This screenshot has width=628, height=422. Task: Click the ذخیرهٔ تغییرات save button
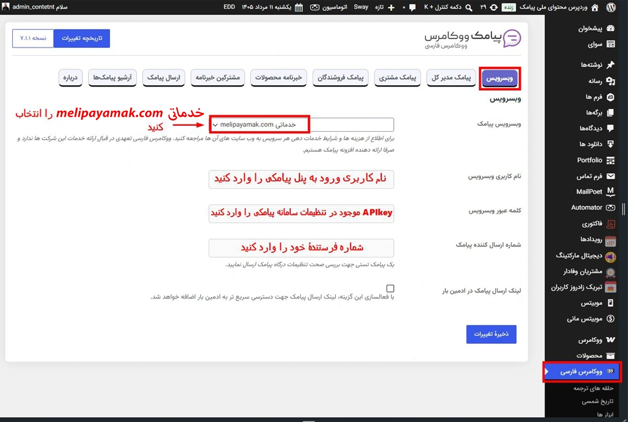[x=491, y=334]
